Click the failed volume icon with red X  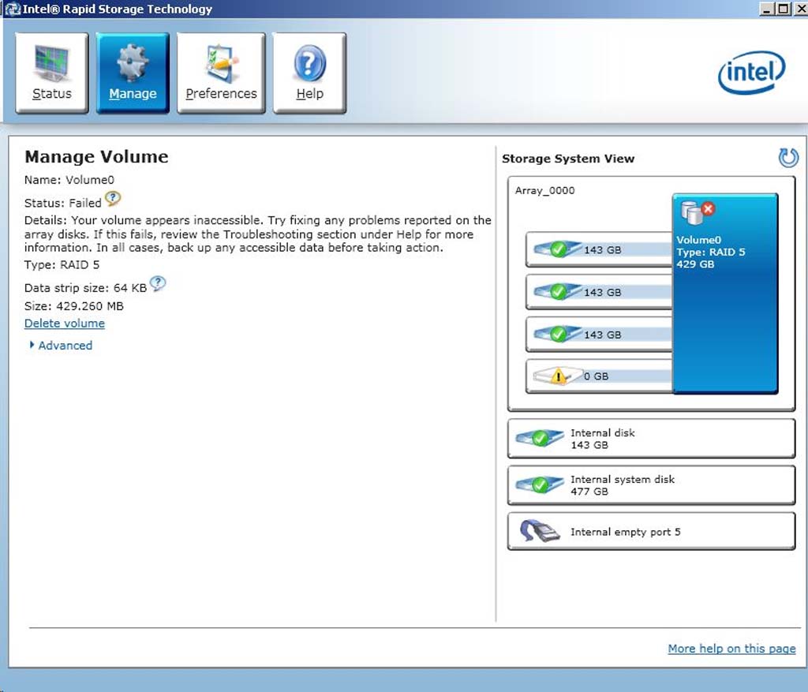point(698,211)
